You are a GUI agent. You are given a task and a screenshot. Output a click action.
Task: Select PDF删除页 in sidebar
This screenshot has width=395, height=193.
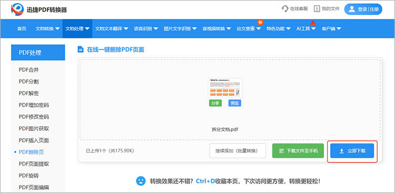[x=32, y=152]
